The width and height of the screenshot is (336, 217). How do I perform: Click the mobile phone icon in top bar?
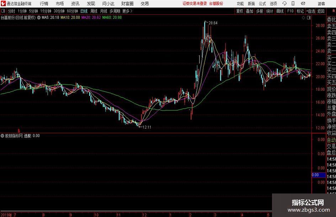point(293,4)
